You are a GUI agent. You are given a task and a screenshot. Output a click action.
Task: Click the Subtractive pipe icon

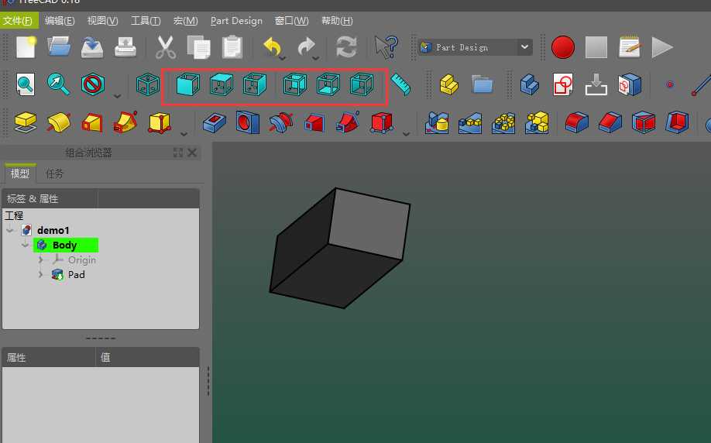click(x=348, y=122)
